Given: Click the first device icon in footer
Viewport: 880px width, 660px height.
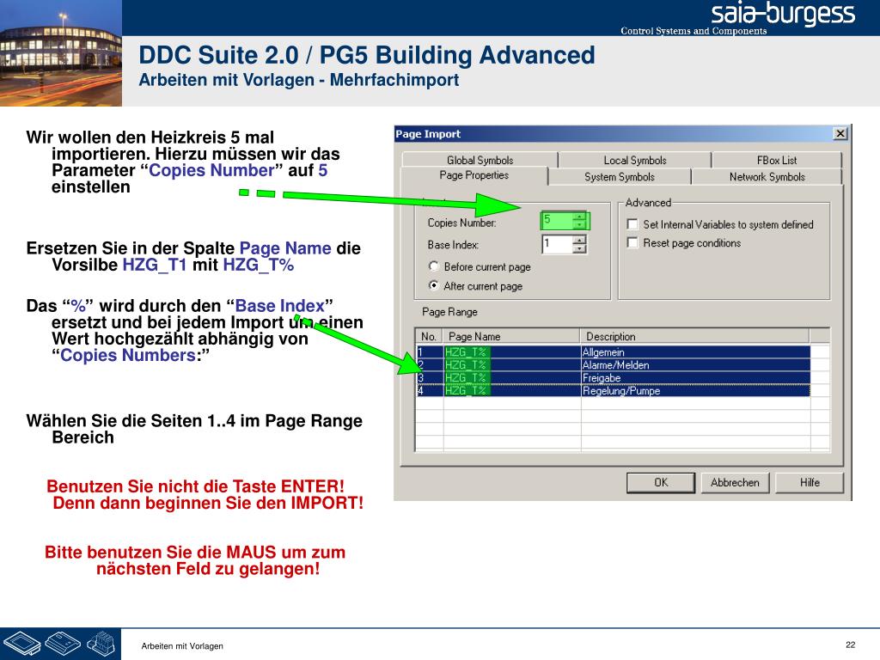Looking at the screenshot, I should [21, 644].
